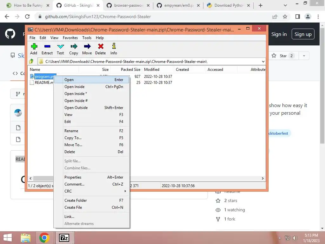Click the volume icon in system tray
Viewport: 325px width, 244px height.
pyautogui.click(x=295, y=238)
